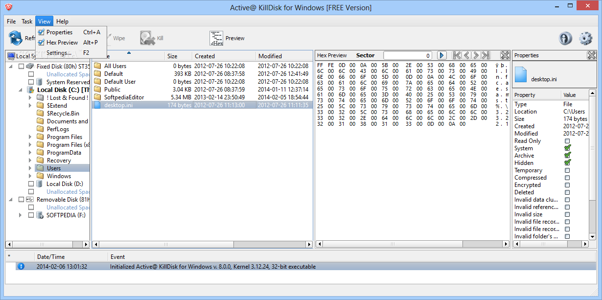The image size is (602, 300).
Task: Check the Removable Disk checkbox
Action: pyautogui.click(x=21, y=199)
